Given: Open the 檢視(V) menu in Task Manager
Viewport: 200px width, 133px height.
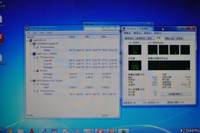Looking at the screenshot, I should [x=147, y=33].
